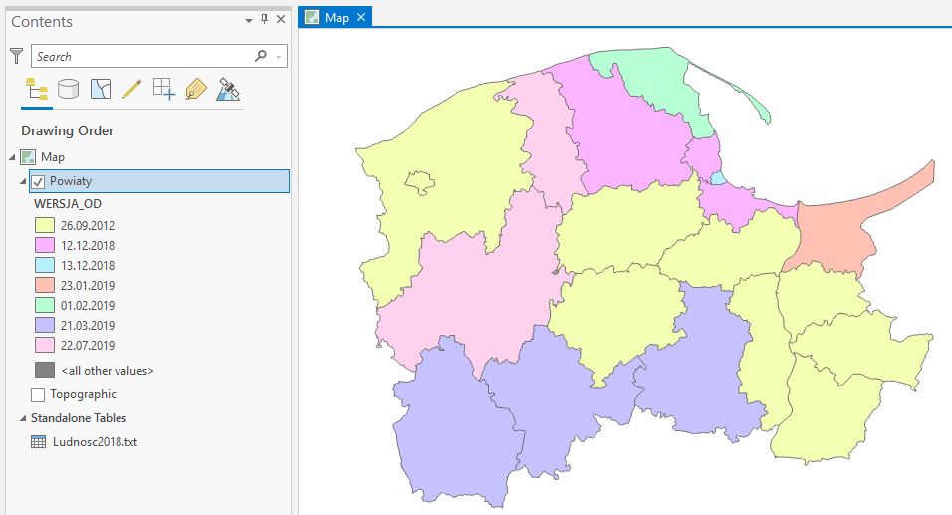Viewport: 952px width, 515px height.
Task: Uncheck the Powiaty layer visibility
Action: coord(38,181)
